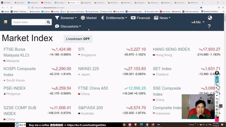Click the Ko-fi logo in bottom banner

click(x=20, y=125)
